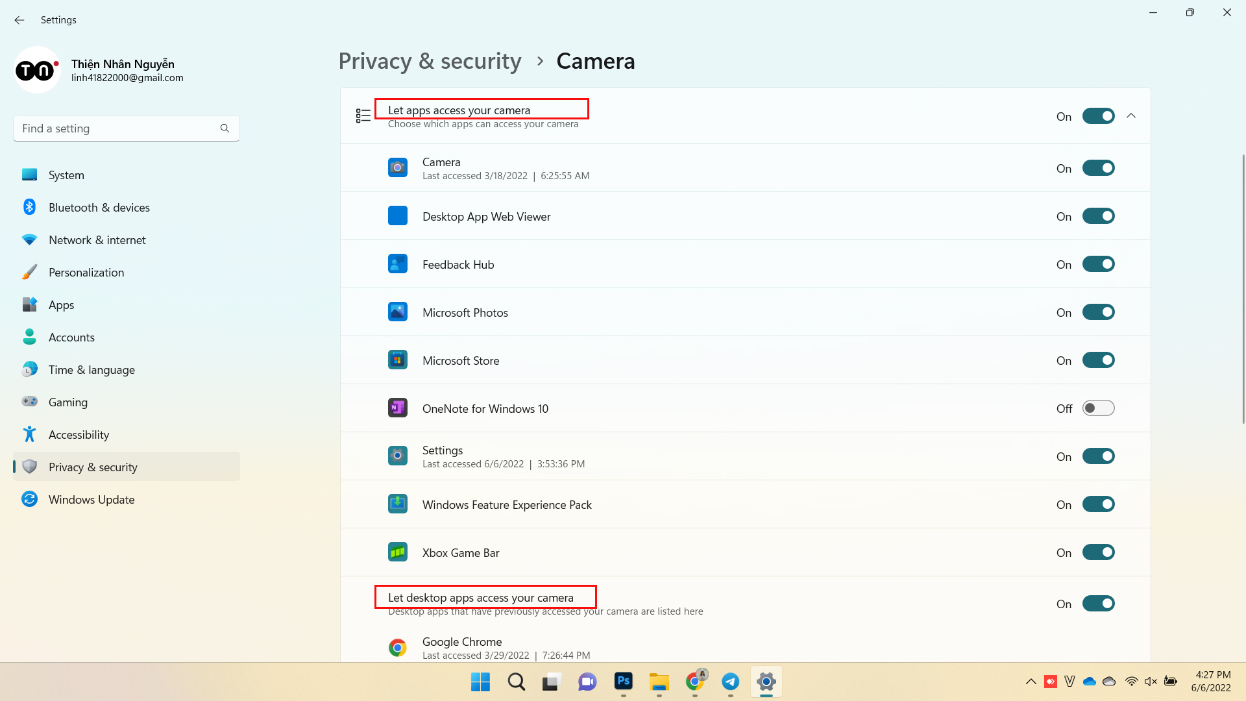Open Google Chrome from the taskbar
The width and height of the screenshot is (1246, 701).
point(695,682)
